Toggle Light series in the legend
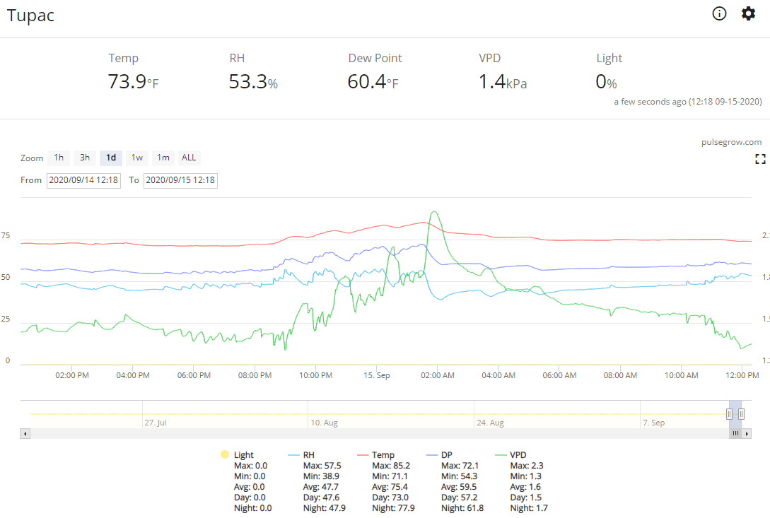Image resolution: width=770 pixels, height=518 pixels. 243,454
